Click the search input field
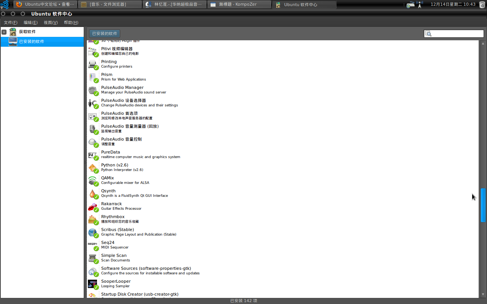 point(454,34)
